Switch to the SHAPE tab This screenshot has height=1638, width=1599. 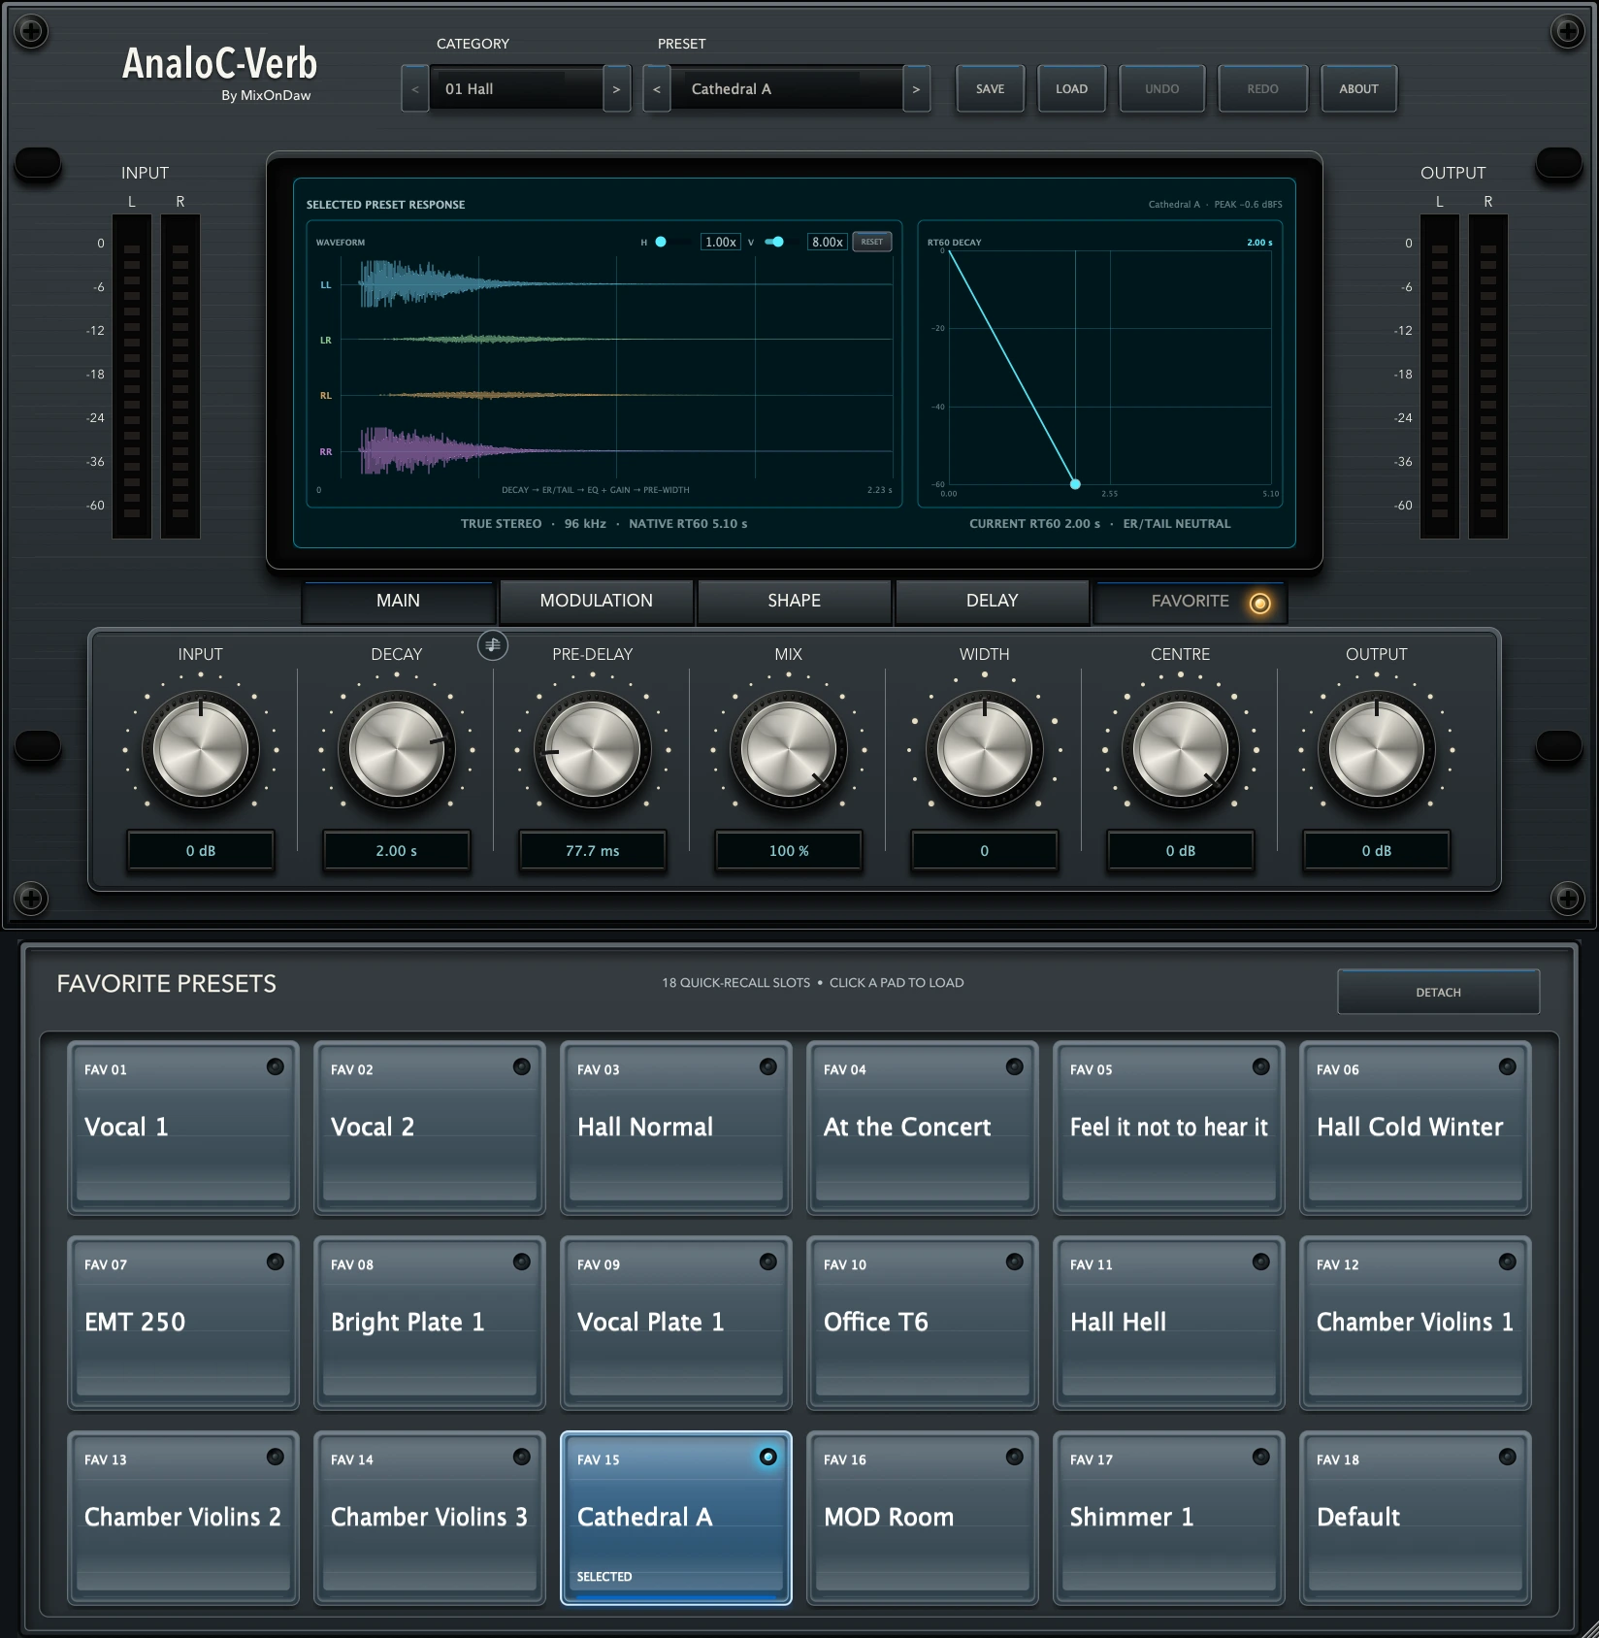pyautogui.click(x=795, y=601)
